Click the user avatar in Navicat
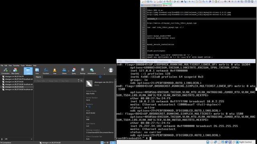 111,70
